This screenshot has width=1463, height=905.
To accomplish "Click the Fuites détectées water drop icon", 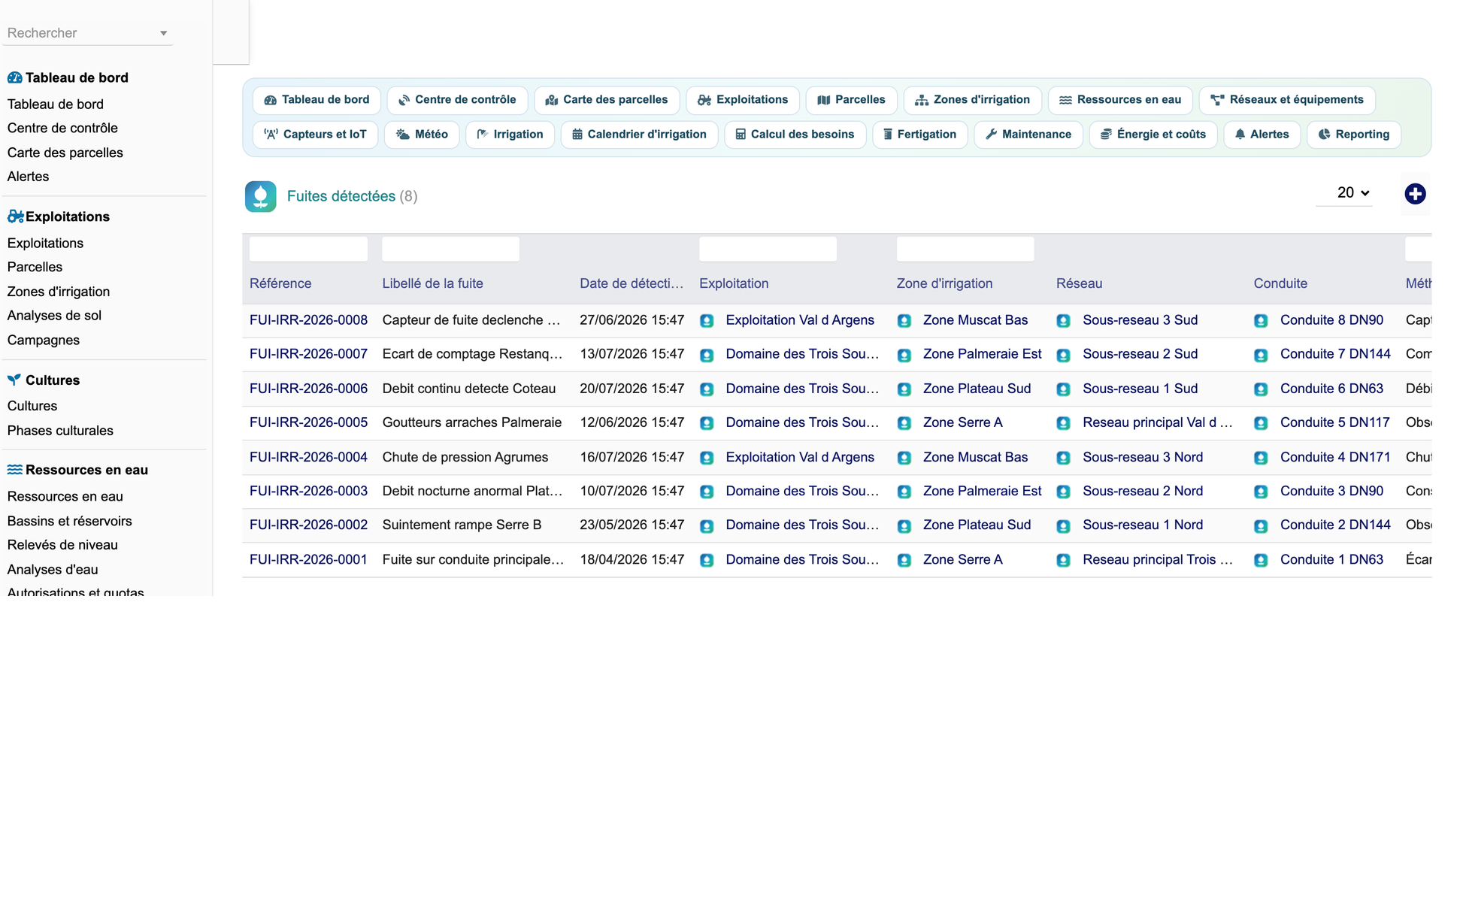I will click(260, 196).
